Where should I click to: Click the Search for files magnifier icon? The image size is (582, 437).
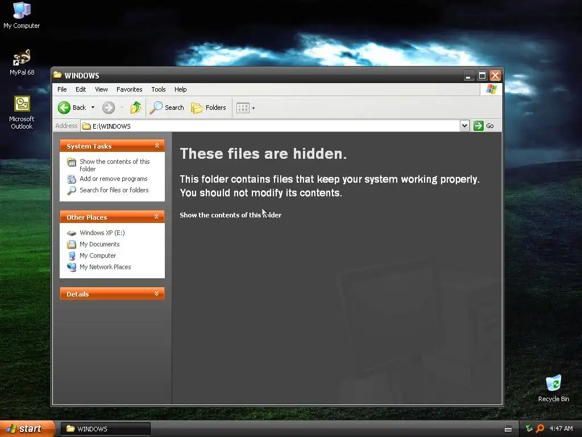click(x=71, y=190)
